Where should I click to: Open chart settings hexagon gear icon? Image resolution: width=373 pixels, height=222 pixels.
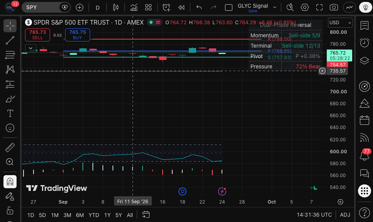coord(305,8)
